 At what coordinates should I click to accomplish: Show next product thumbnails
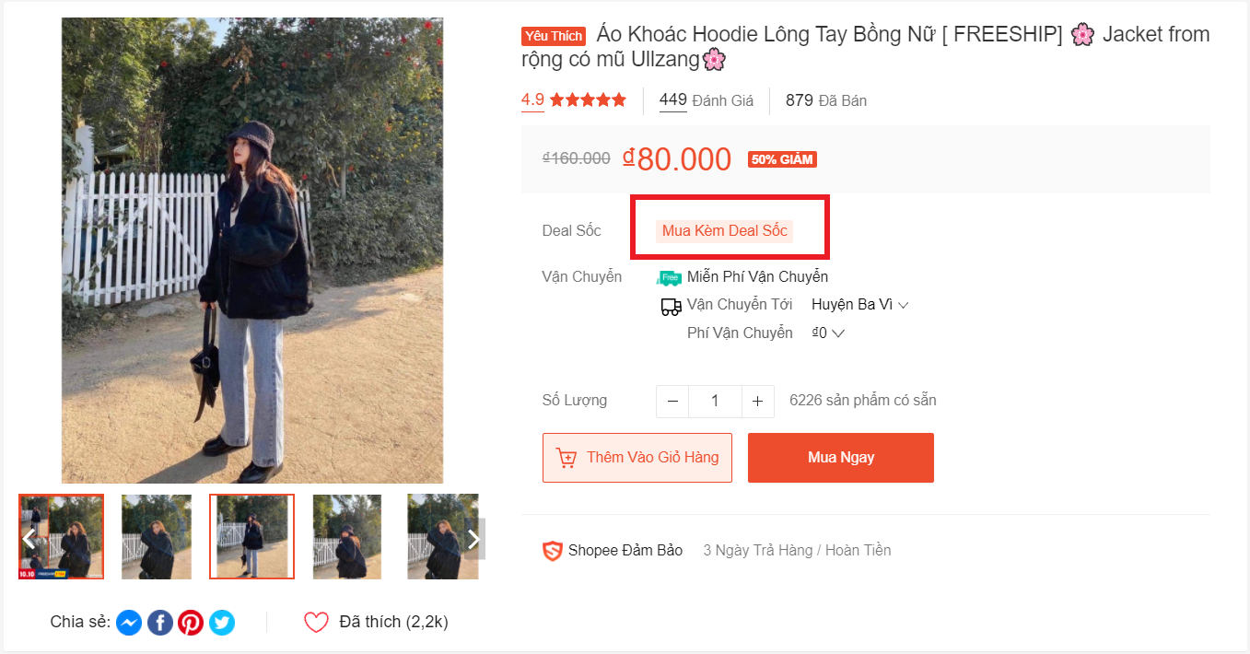click(x=473, y=539)
